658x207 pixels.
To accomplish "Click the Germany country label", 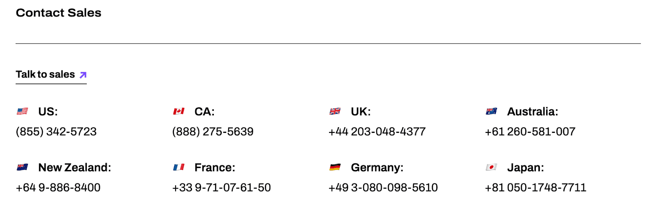I will 377,167.
